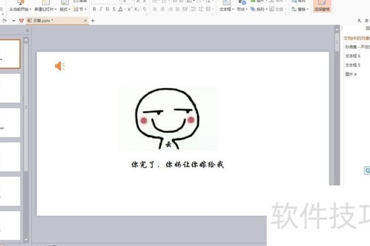Select 图片 4 in selection pane
Viewport: 370px width, 246px height.
coord(351,74)
